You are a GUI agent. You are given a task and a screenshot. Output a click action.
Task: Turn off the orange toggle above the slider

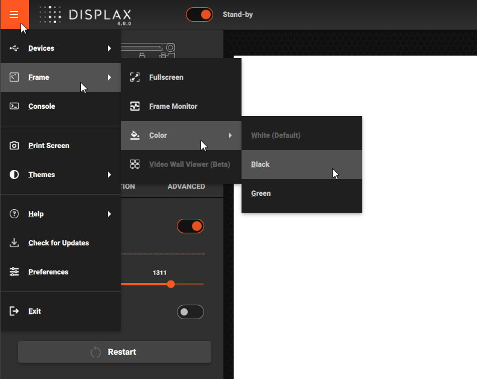190,226
